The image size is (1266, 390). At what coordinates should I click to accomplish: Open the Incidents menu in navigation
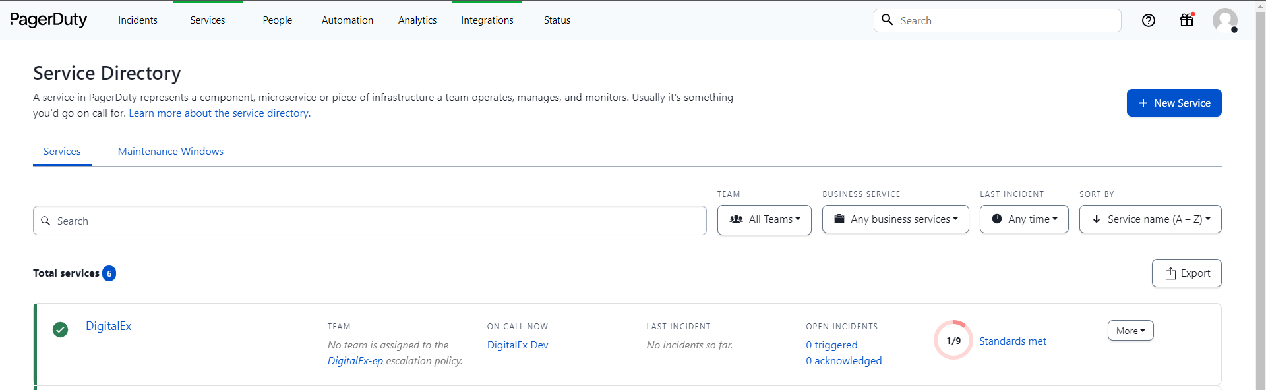138,20
